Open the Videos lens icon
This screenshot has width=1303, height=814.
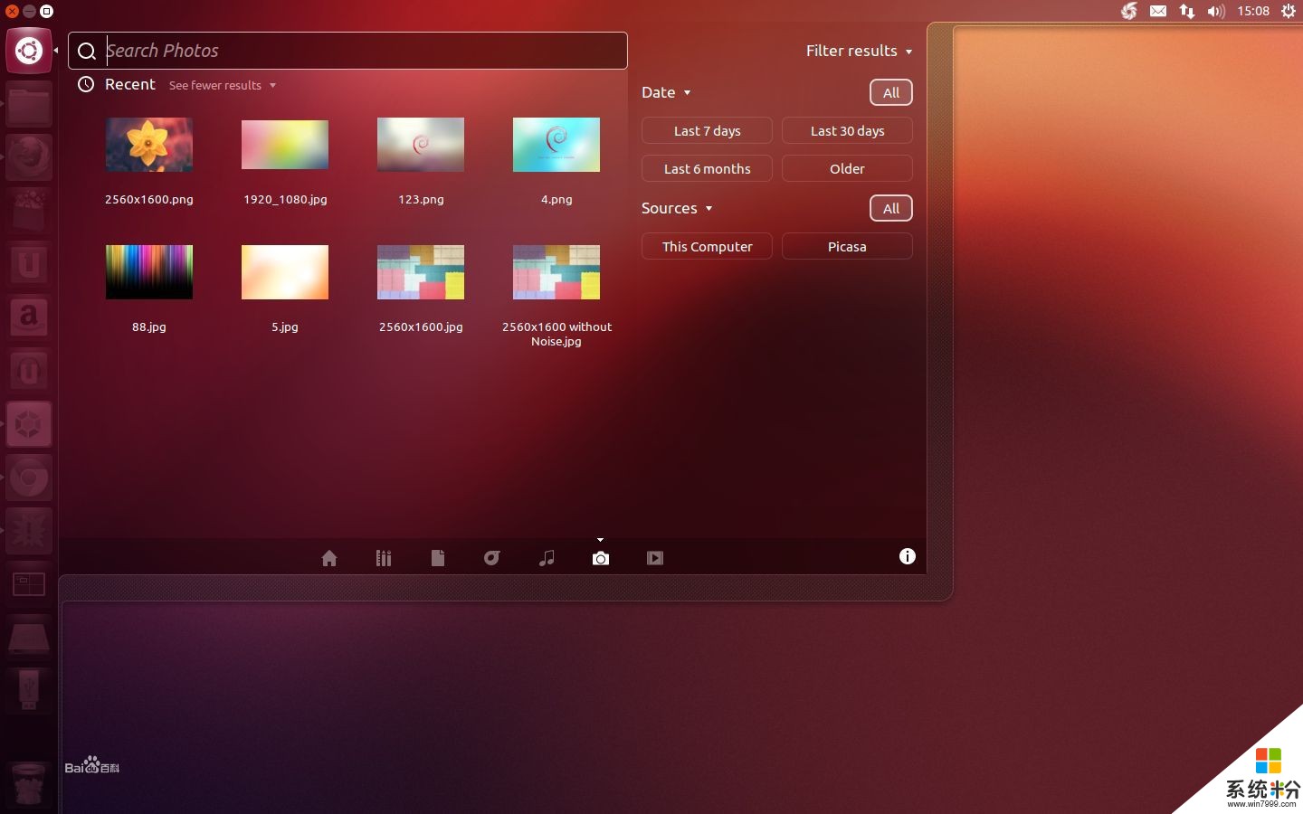pos(655,558)
